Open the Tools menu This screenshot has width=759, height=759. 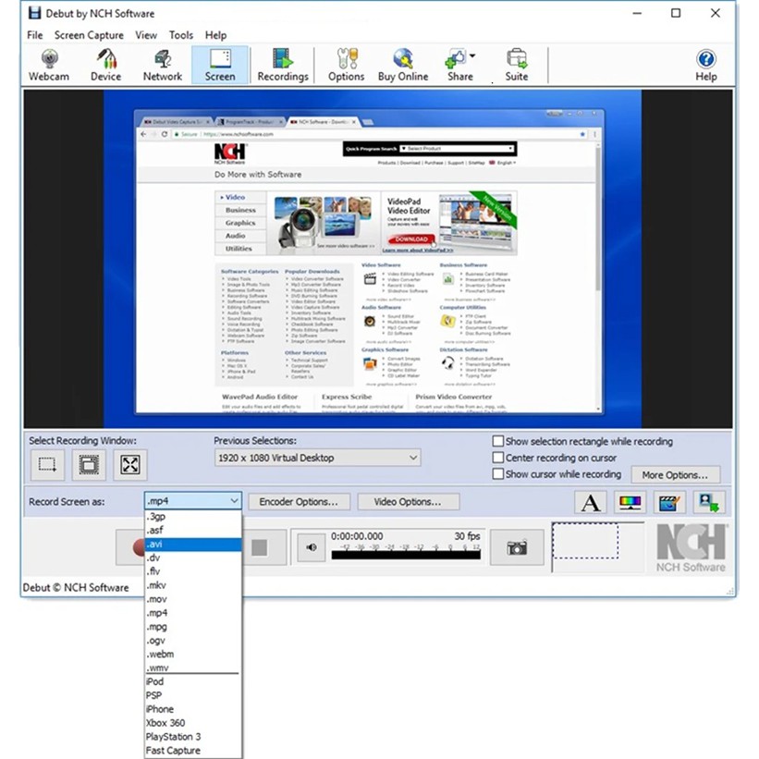(181, 35)
